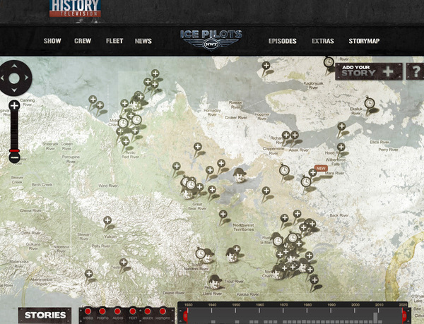Click the Kakisa River map label
The image size is (424, 324).
248,294
